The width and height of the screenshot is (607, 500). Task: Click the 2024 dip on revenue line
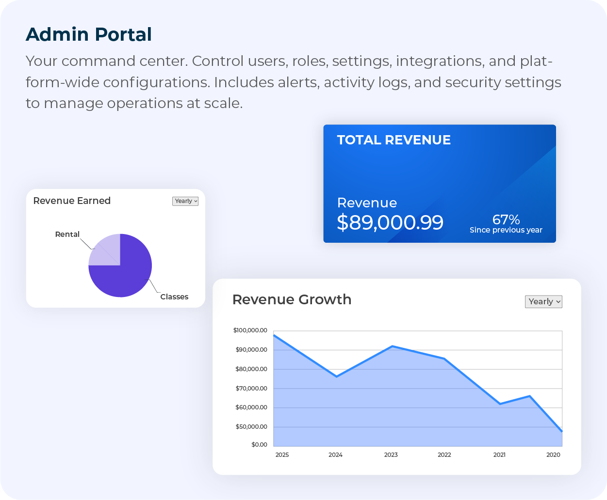coord(336,376)
